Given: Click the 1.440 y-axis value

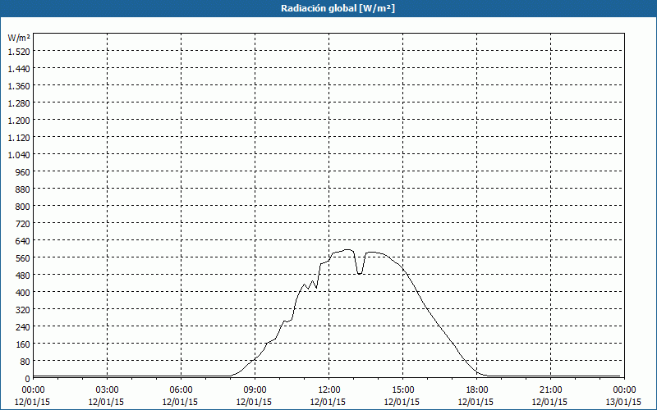Looking at the screenshot, I should pyautogui.click(x=19, y=69).
